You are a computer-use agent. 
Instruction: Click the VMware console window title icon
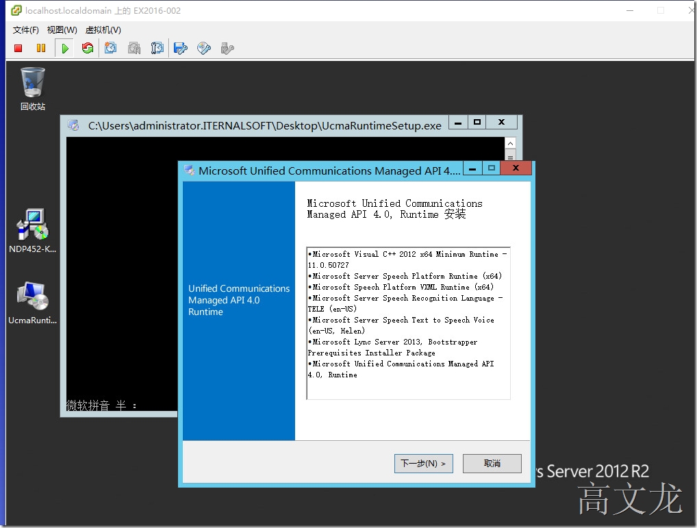(16, 10)
